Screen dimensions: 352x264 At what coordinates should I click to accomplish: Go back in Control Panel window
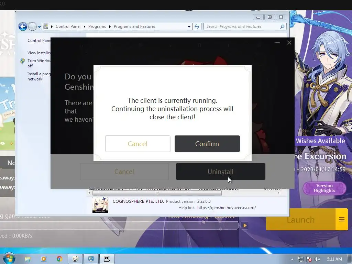coord(23,26)
